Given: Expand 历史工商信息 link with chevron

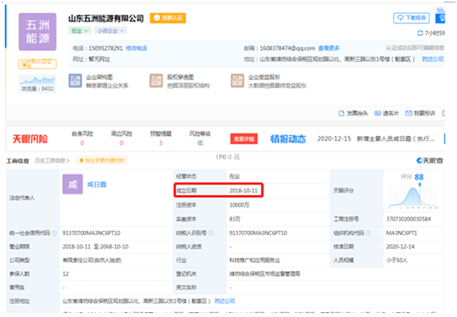Looking at the screenshot, I should pos(52,161).
